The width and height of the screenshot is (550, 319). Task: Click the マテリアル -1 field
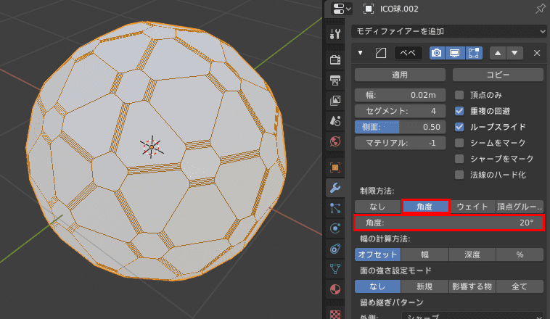coord(400,143)
